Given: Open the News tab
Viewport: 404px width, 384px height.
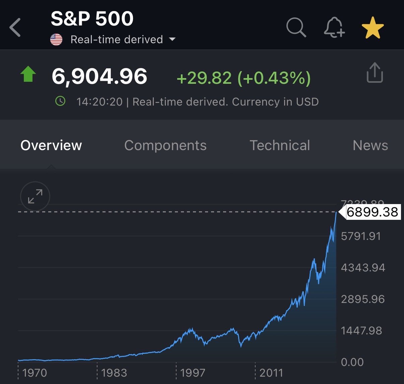Looking at the screenshot, I should pyautogui.click(x=370, y=145).
